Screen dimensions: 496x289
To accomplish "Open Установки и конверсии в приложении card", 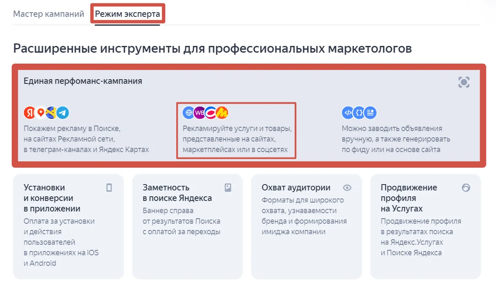I will [x=68, y=226].
